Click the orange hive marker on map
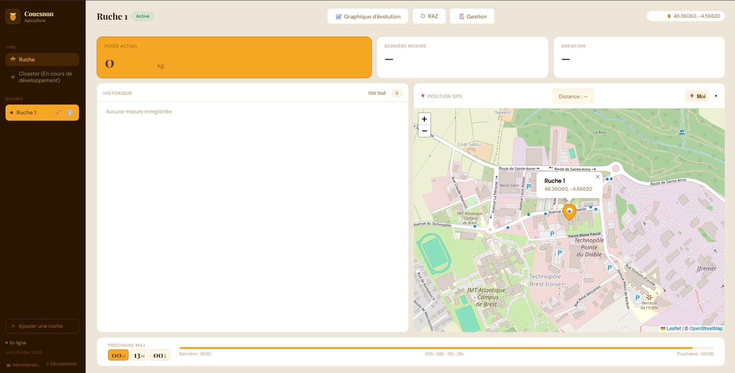The width and height of the screenshot is (735, 373). pos(569,212)
